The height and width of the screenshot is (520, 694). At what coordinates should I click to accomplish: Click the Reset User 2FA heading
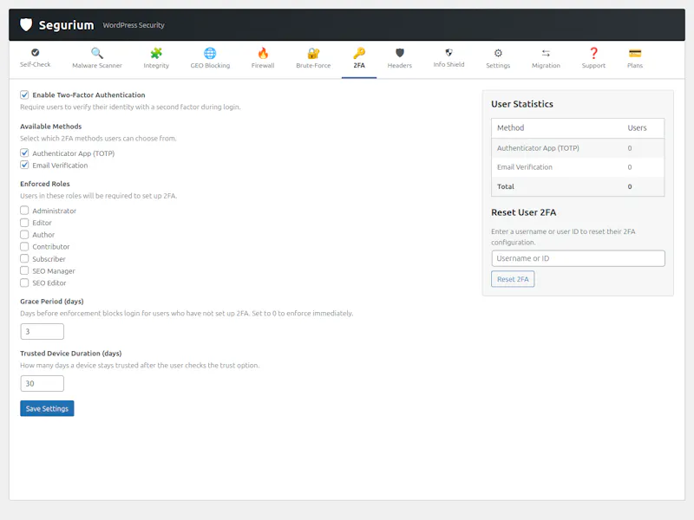pyautogui.click(x=524, y=212)
